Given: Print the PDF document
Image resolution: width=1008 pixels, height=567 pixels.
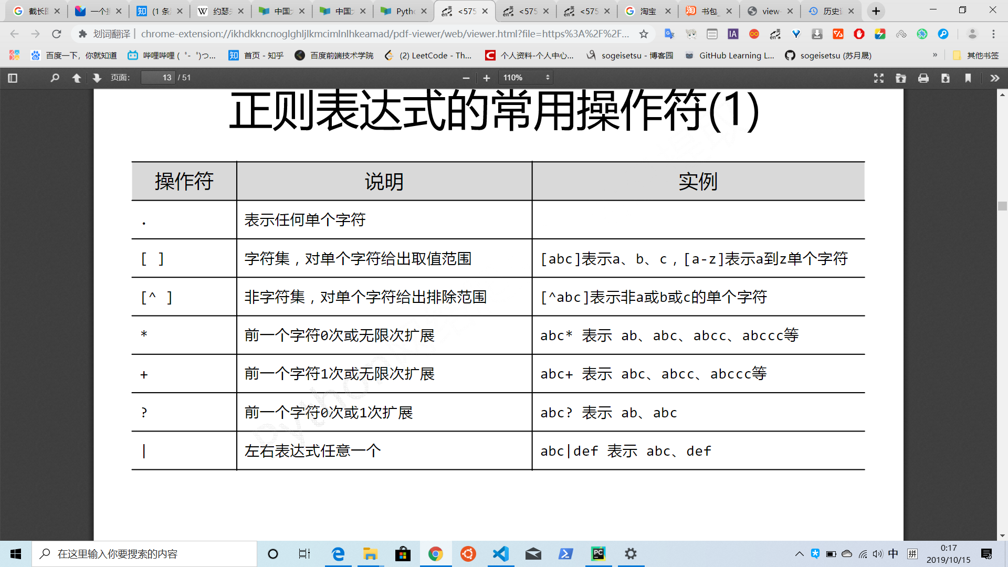Looking at the screenshot, I should [x=923, y=78].
